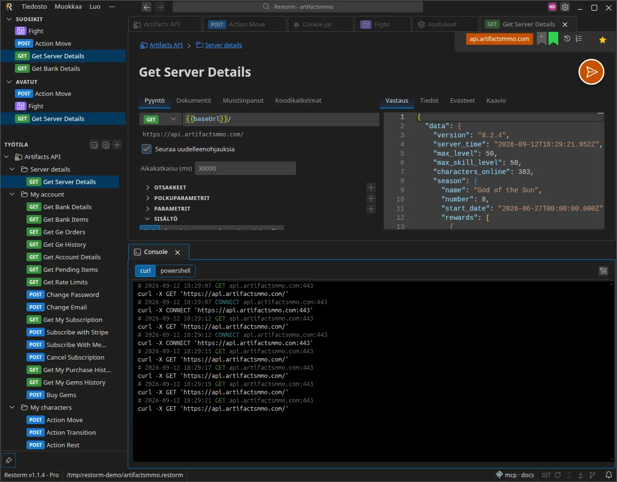Open the request history clock icon
The height and width of the screenshot is (482, 617).
(567, 39)
